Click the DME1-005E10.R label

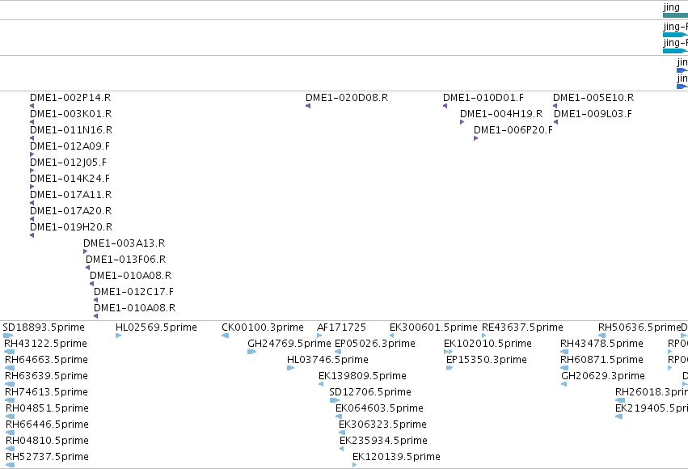coord(593,97)
